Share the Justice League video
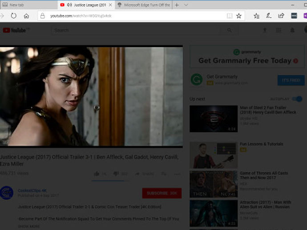Viewport: 307px width, 230px height. [144, 174]
